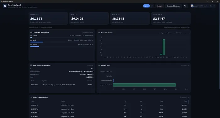
Task: Click the Log out link
Action: pos(212,6)
